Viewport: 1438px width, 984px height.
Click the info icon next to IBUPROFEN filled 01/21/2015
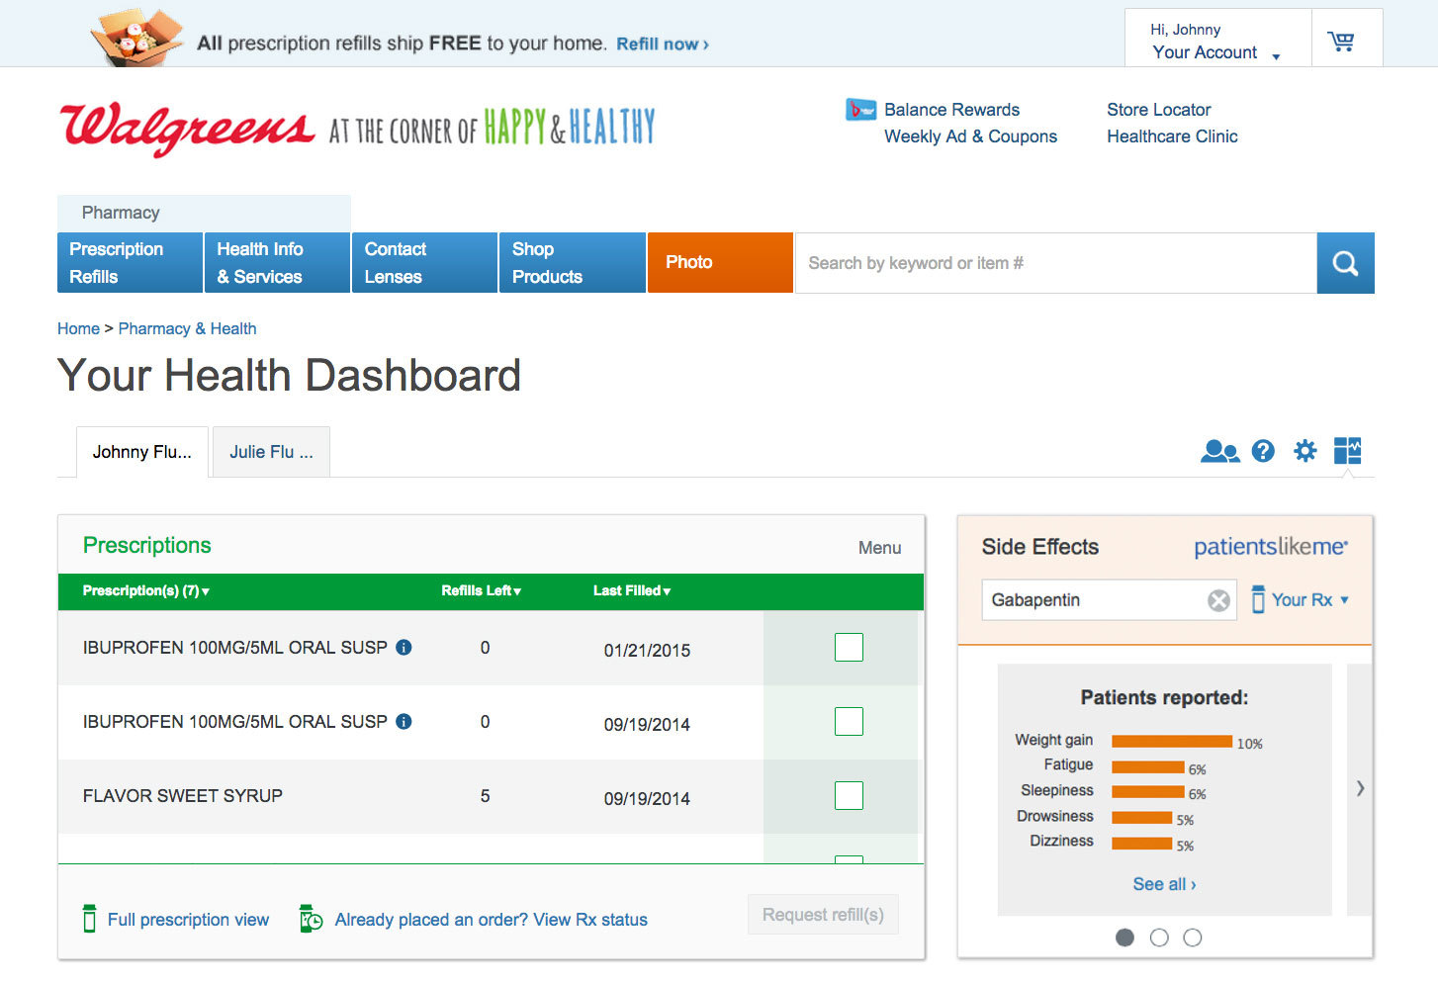coord(403,647)
